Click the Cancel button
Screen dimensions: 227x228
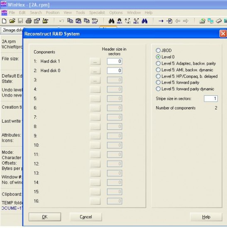[x=86, y=217]
